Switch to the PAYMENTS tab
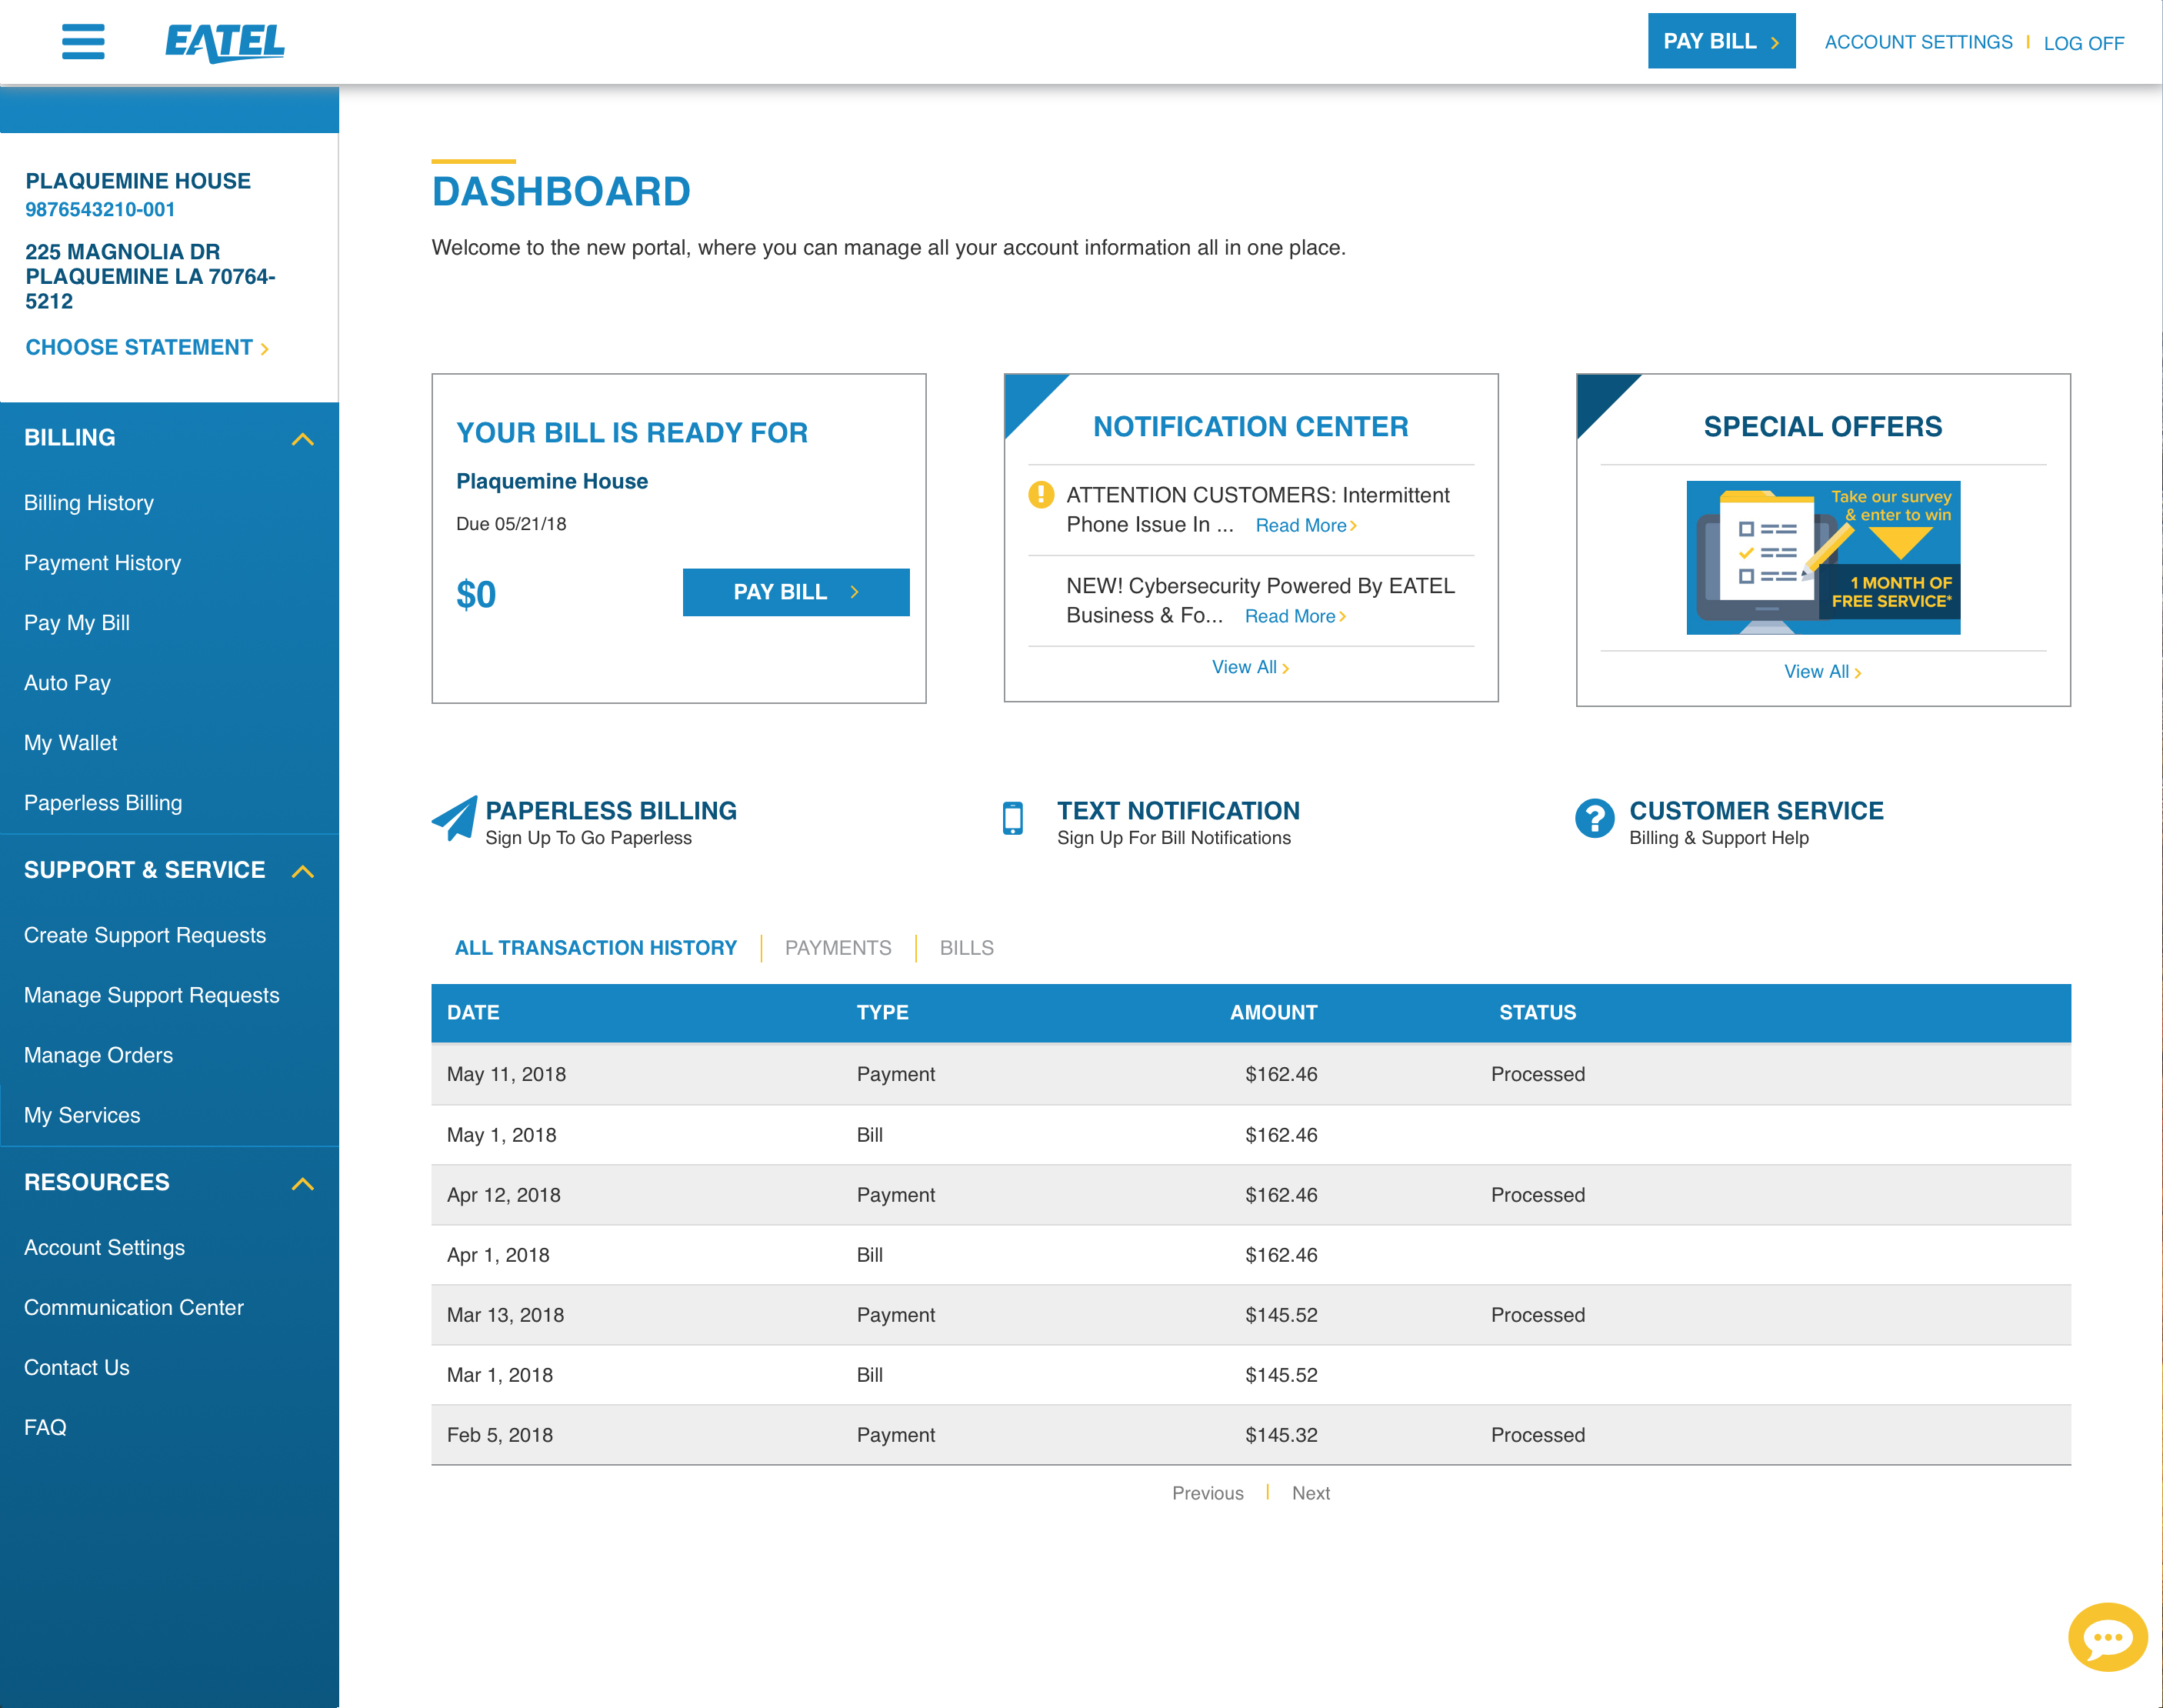This screenshot has height=1708, width=2163. [838, 947]
